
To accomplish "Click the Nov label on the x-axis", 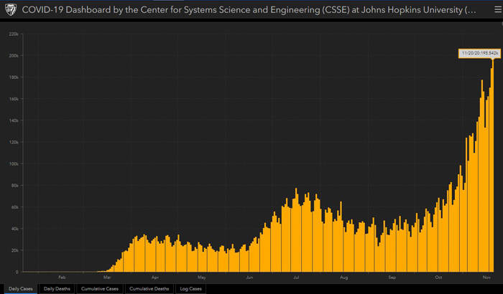I will pyautogui.click(x=486, y=276).
